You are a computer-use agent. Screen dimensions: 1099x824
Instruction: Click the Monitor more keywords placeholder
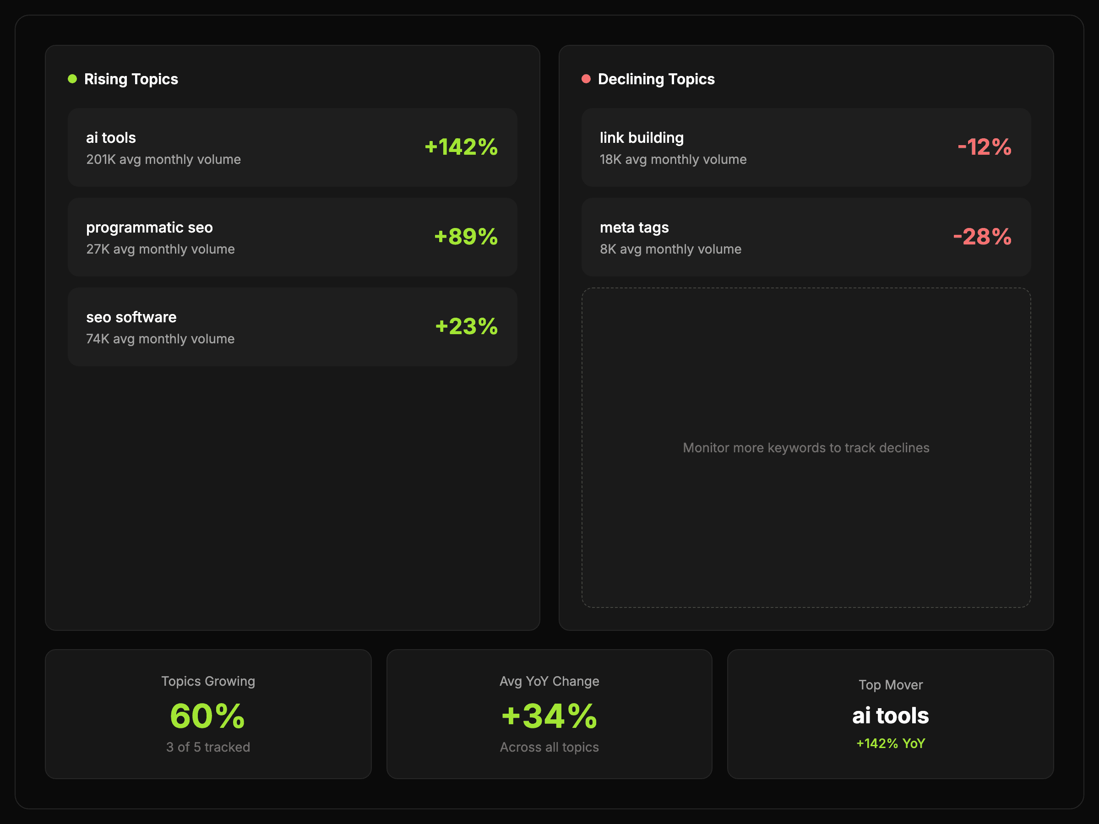tap(806, 448)
